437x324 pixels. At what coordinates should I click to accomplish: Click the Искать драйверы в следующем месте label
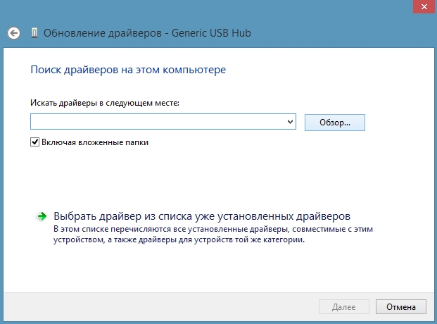coord(105,103)
